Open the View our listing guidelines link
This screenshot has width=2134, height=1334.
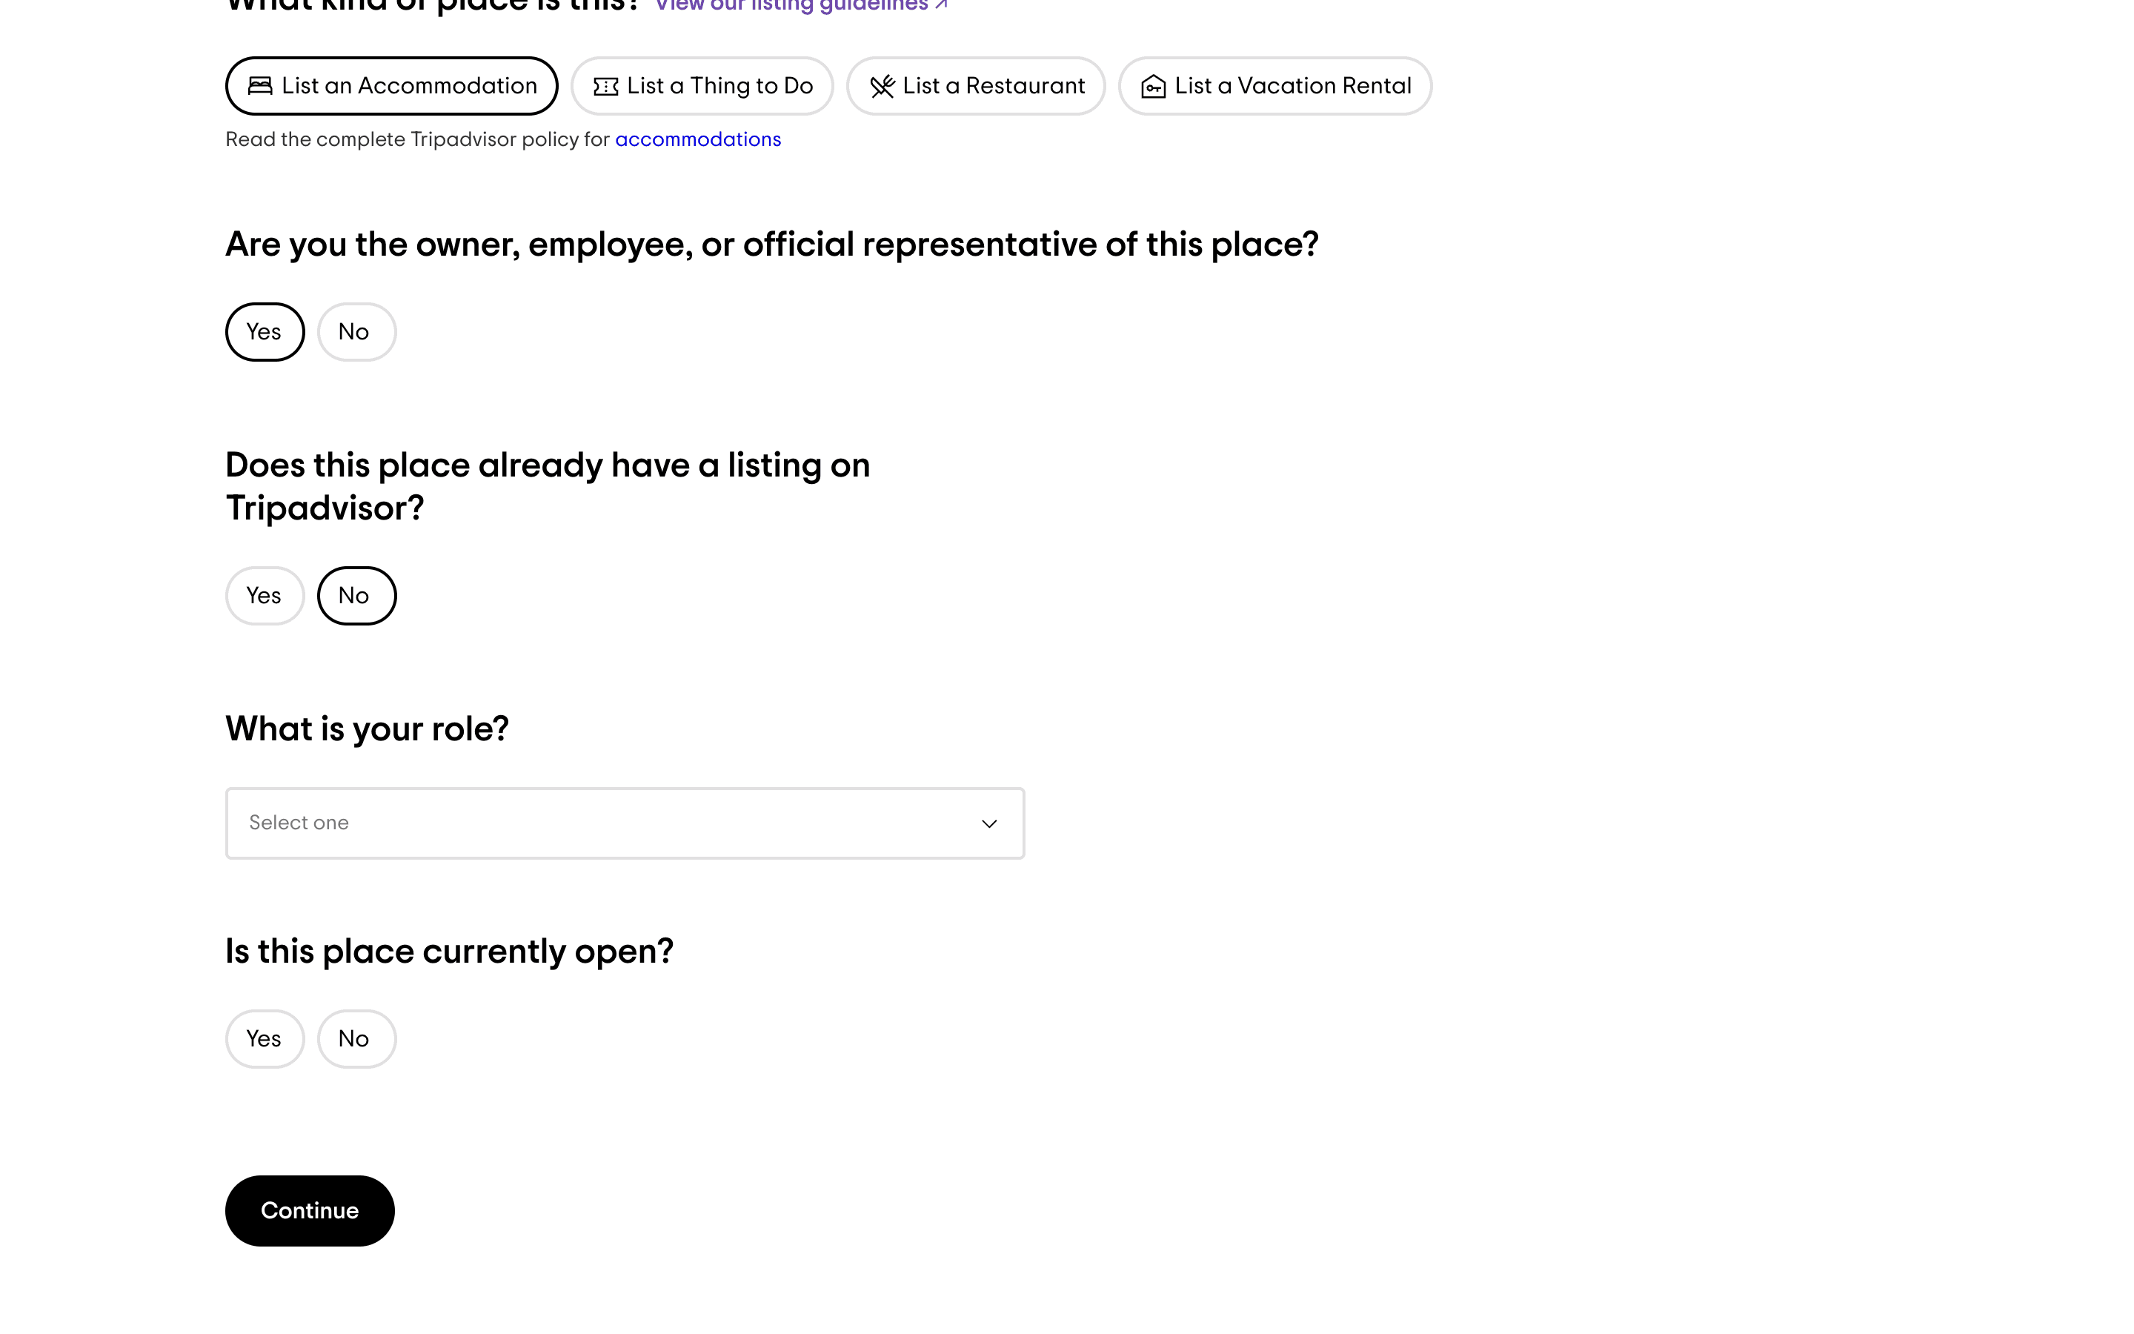791,6
